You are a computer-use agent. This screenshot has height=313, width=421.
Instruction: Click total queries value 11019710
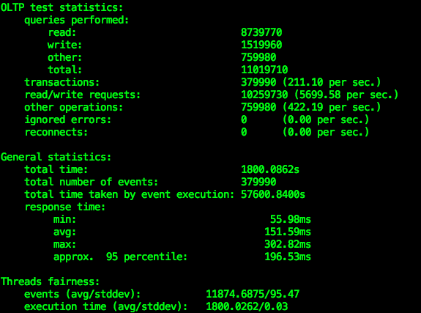[x=264, y=70]
